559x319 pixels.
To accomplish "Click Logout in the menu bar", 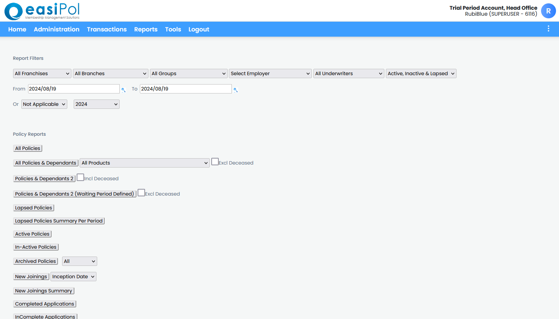I will point(199,29).
